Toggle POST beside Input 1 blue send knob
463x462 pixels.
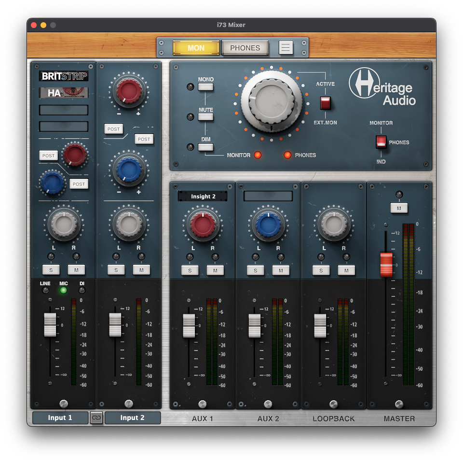79,184
